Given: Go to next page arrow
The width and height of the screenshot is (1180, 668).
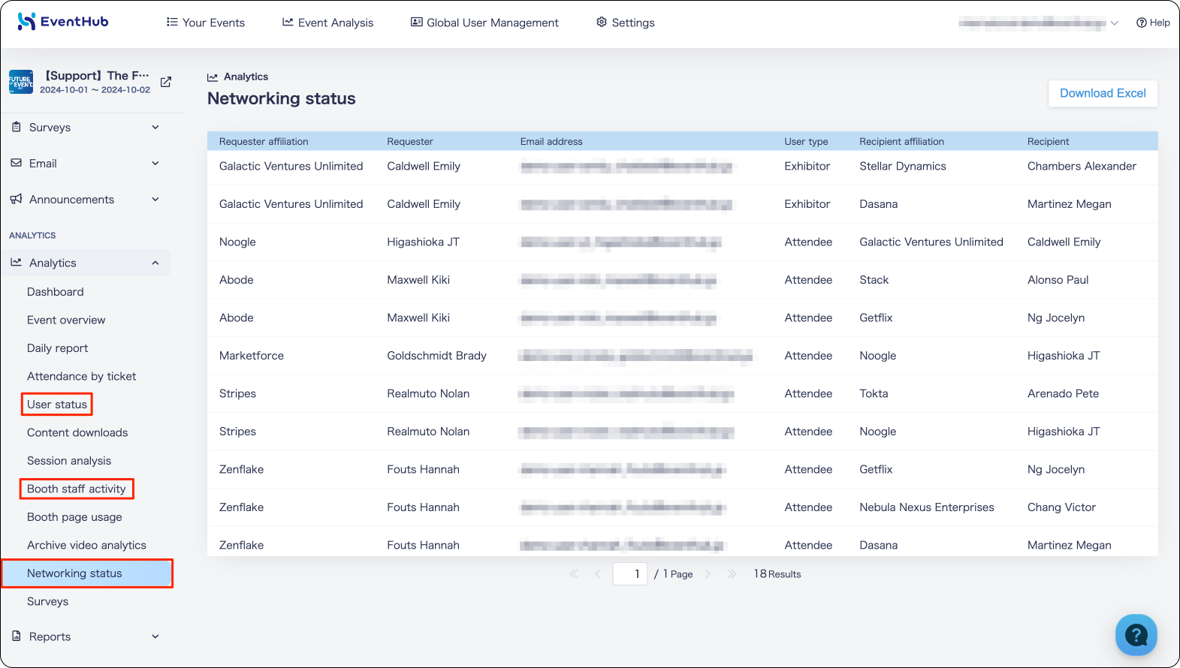Looking at the screenshot, I should (x=708, y=573).
